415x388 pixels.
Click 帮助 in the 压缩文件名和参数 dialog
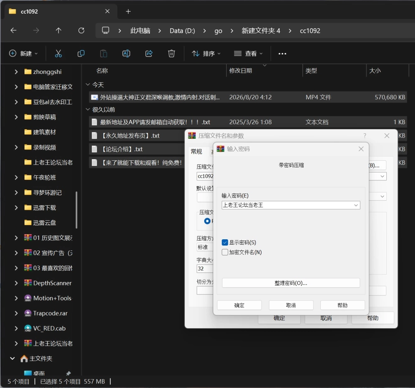373,318
